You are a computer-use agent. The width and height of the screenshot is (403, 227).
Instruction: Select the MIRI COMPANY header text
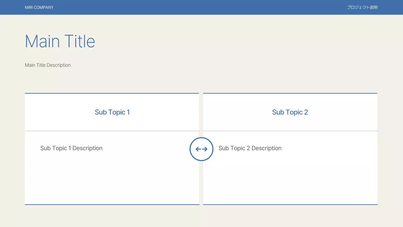39,7
